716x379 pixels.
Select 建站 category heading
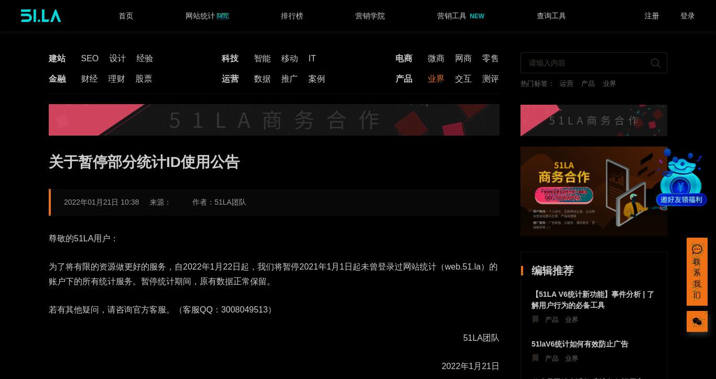[57, 59]
